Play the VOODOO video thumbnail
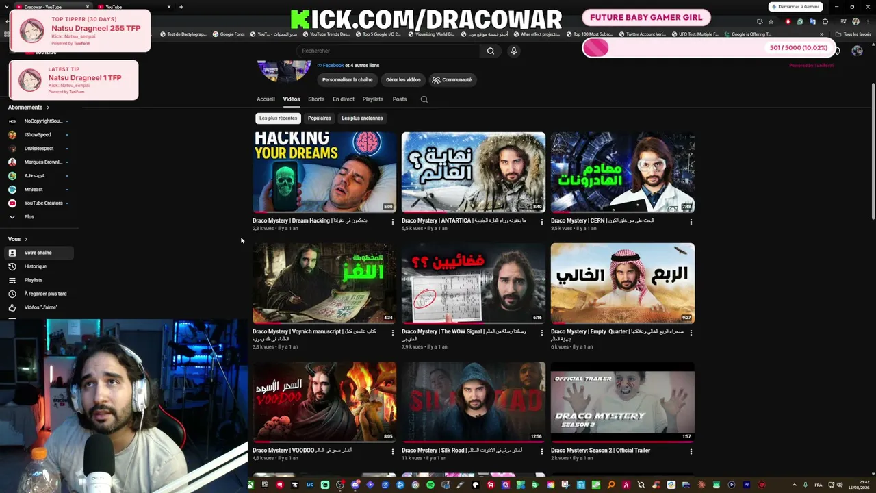The width and height of the screenshot is (876, 493). [324, 402]
